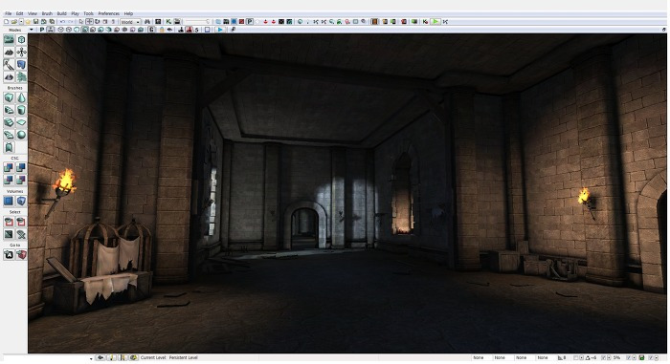Click the Go to builder brush icon
Image resolution: width=670 pixels, height=364 pixels.
pos(21,255)
